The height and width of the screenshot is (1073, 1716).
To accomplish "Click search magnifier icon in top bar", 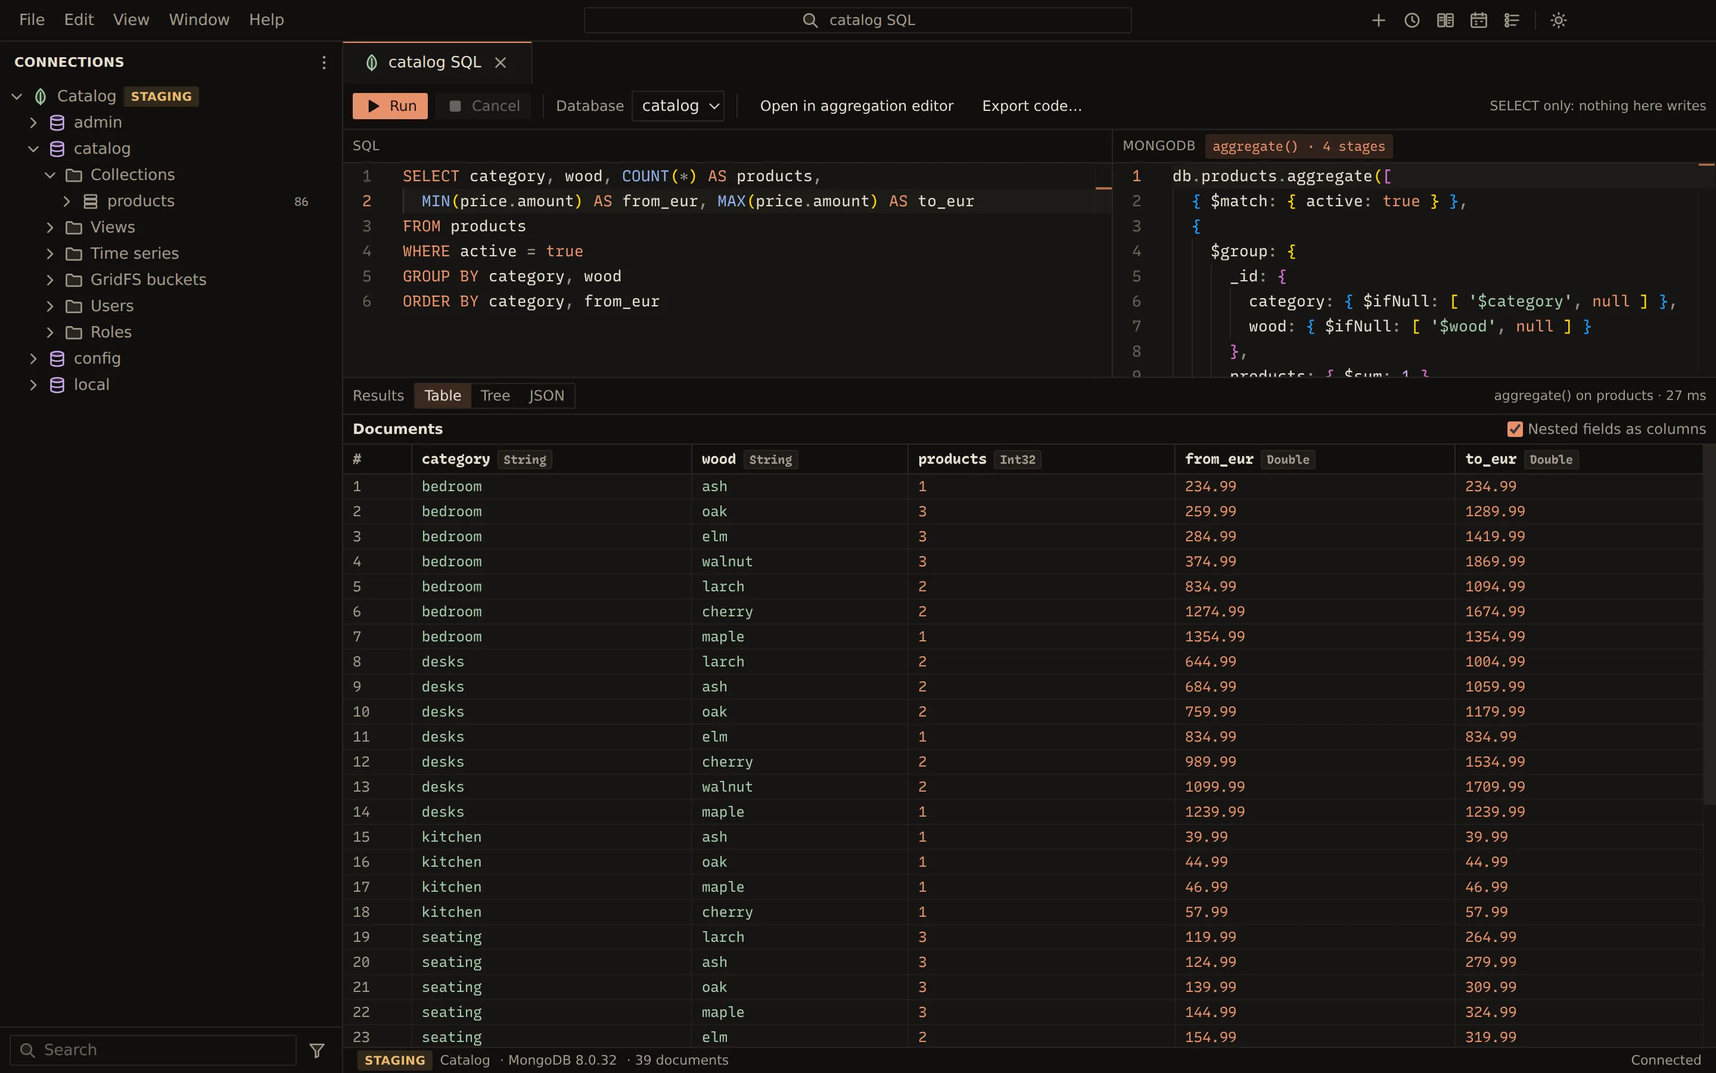I will [810, 20].
